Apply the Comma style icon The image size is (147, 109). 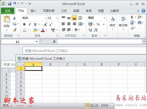pyautogui.click(x=104, y=25)
